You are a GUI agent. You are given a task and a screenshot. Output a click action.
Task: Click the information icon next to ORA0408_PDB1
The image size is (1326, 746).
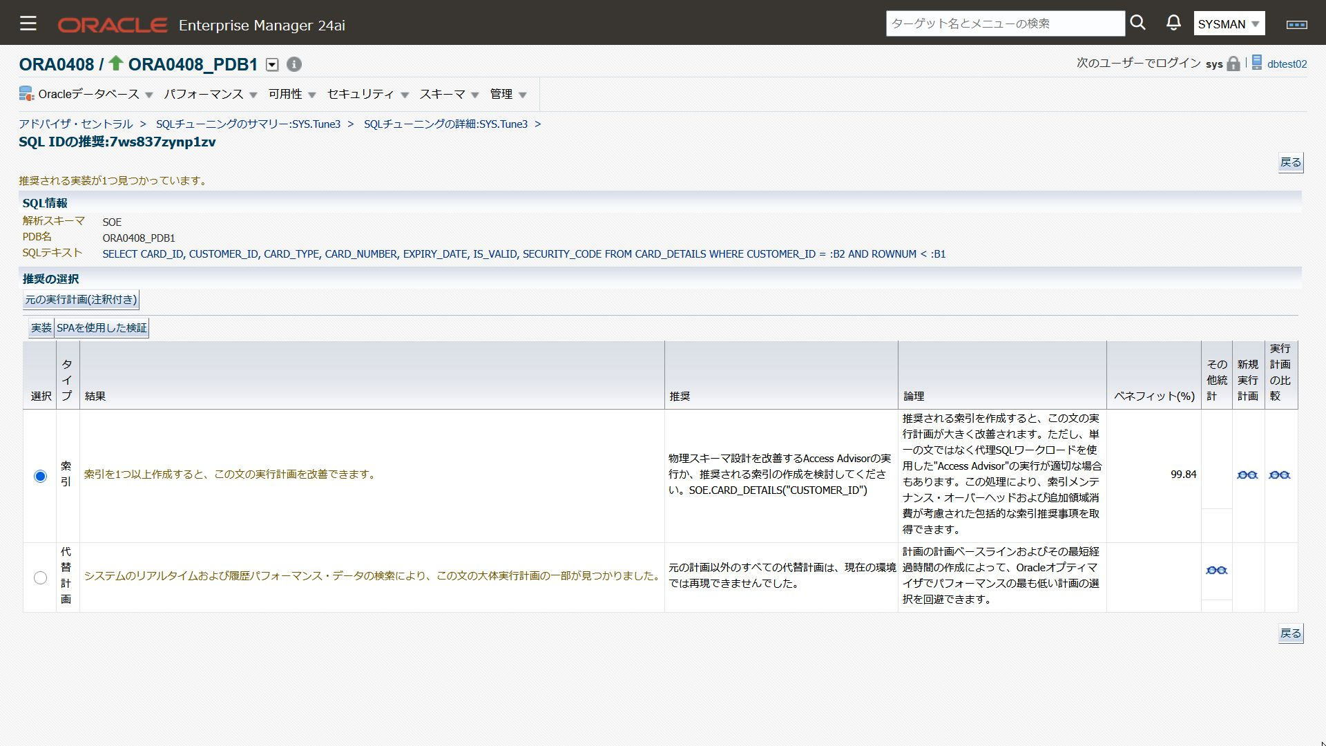click(294, 65)
